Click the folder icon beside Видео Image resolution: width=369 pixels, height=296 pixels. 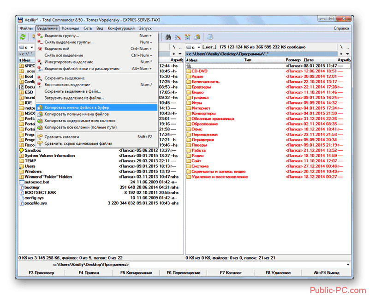click(188, 92)
